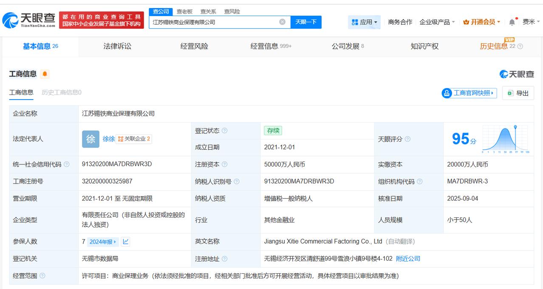Click the 导出 export button
543x289 pixels.
click(518, 93)
